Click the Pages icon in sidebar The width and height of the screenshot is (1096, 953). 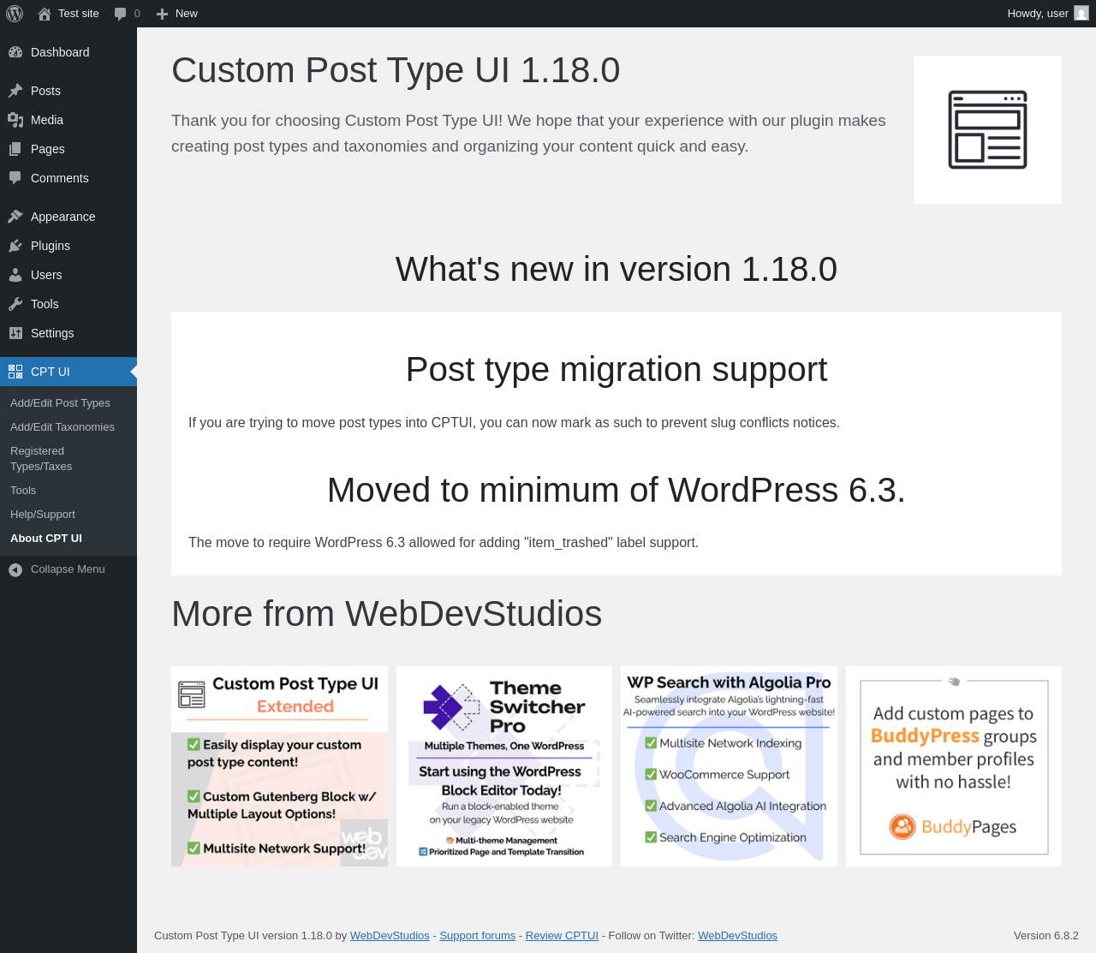click(15, 149)
